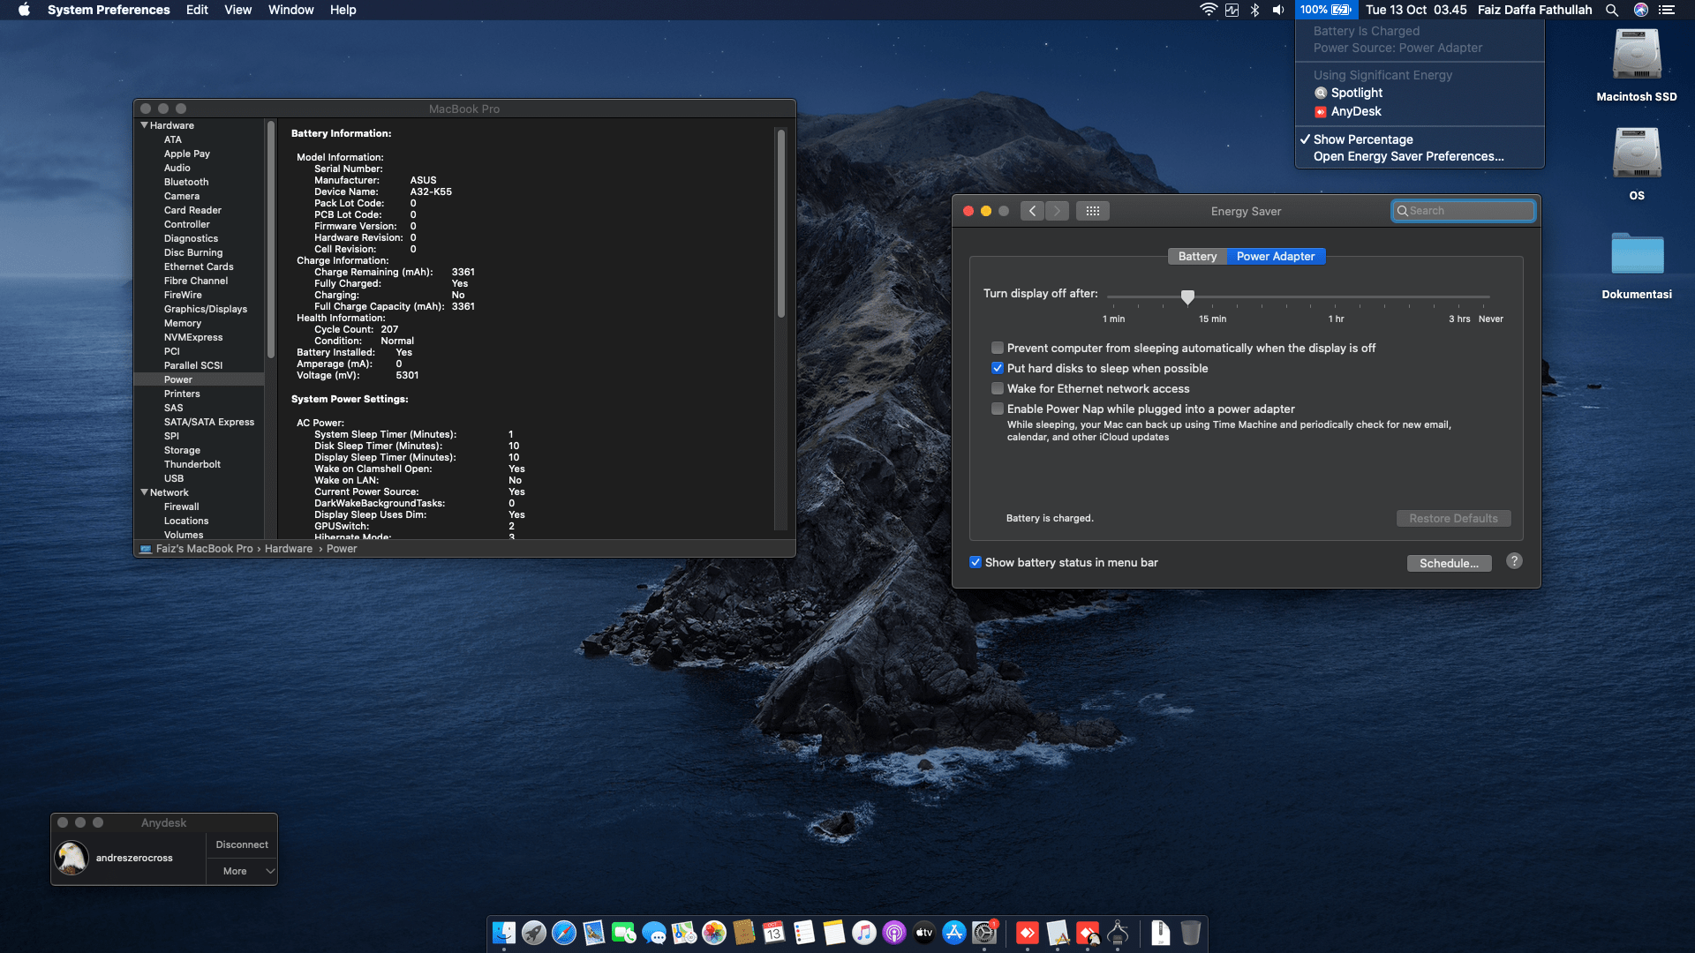Click the Schedule... button
Screen dimensions: 1695x953
(x=1449, y=563)
